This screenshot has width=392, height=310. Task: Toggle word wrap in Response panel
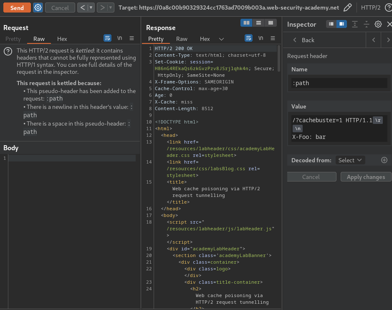click(248, 38)
